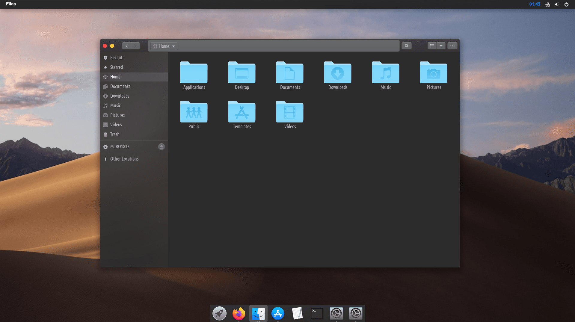
Task: Click the search icon in the toolbar
Action: (406, 46)
